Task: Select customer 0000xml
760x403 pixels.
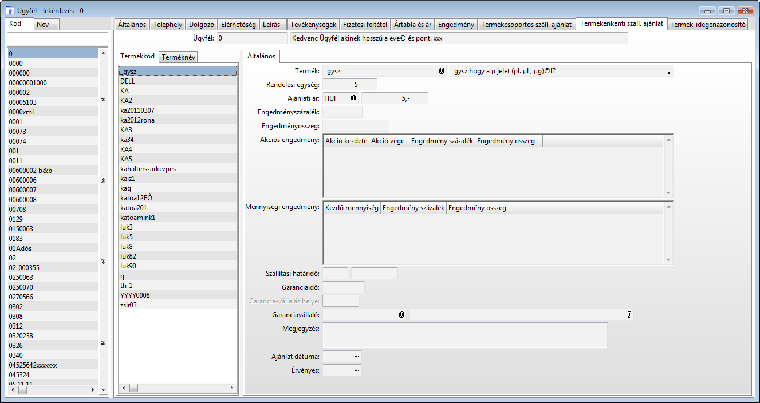Action: (53, 112)
